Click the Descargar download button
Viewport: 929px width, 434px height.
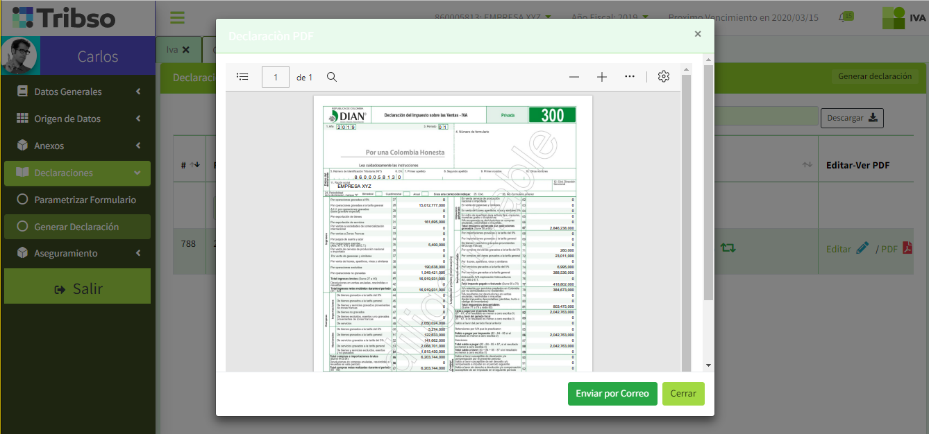point(852,118)
